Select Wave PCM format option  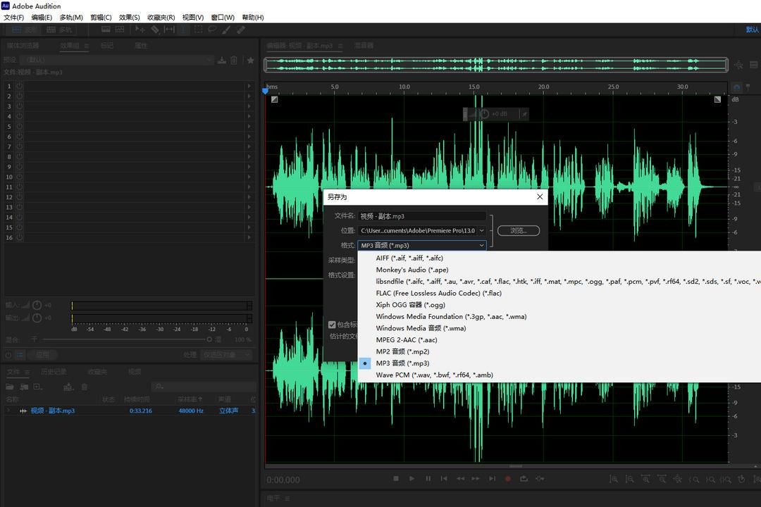pos(434,375)
